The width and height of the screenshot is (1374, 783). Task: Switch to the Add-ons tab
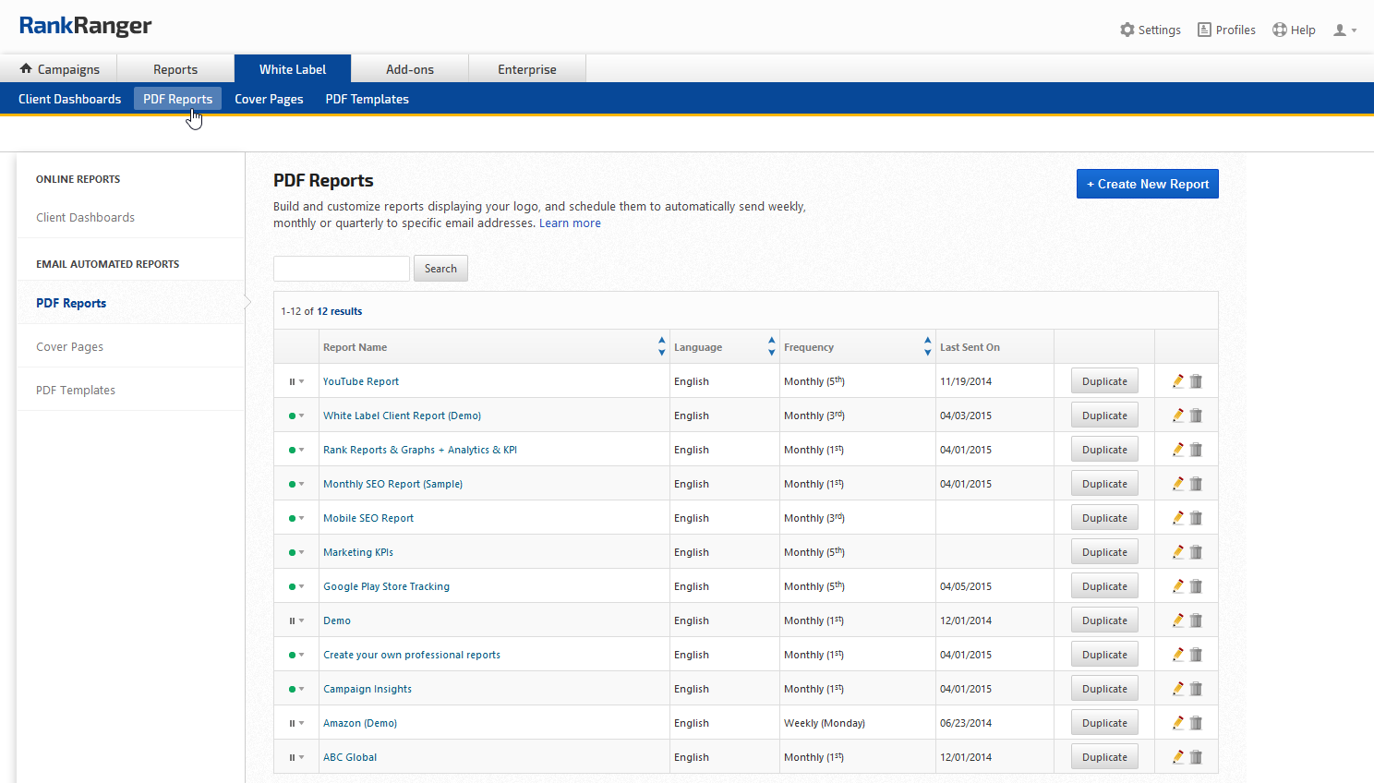click(410, 69)
